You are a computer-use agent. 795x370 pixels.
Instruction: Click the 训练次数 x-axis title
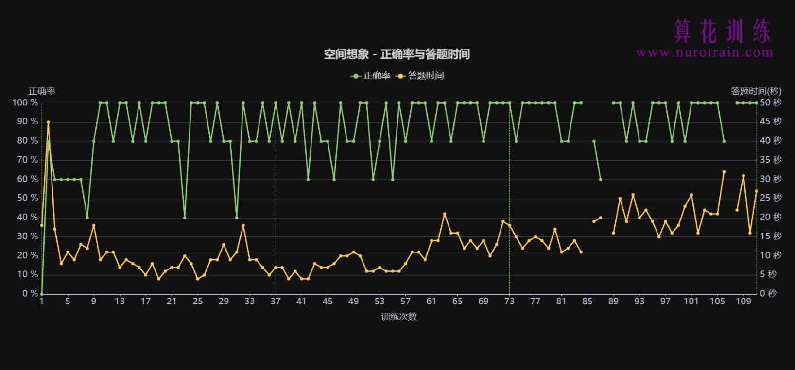pos(399,317)
